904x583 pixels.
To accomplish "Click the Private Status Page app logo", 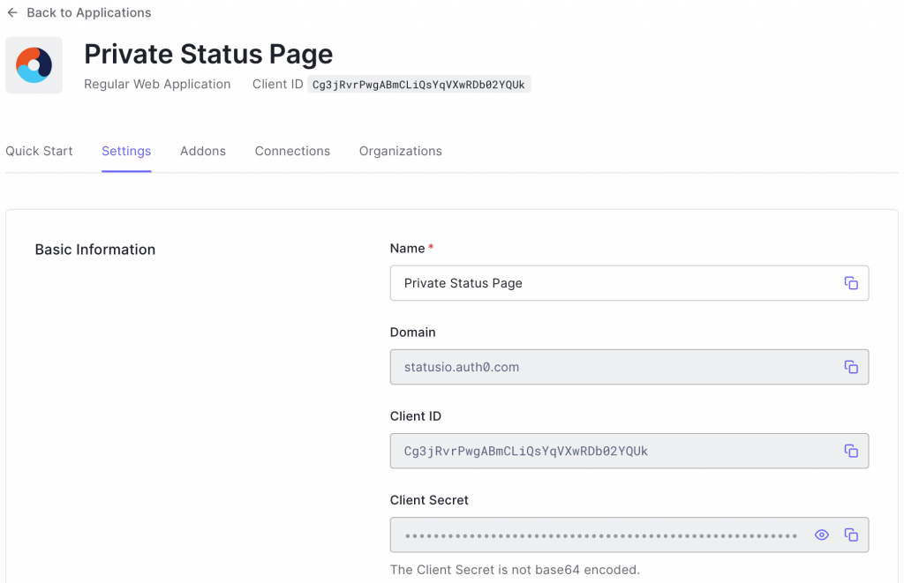I will (34, 64).
